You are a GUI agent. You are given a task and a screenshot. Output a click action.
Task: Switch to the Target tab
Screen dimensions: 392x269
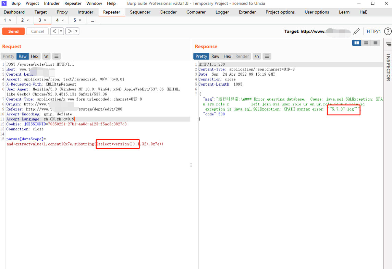click(40, 12)
